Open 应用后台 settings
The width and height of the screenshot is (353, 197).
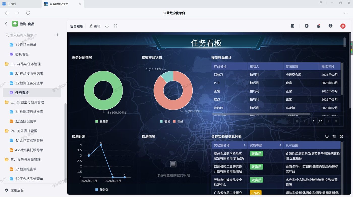pos(14,190)
